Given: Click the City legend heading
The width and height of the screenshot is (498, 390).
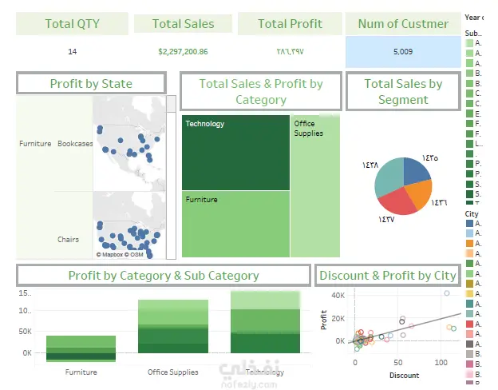Looking at the screenshot, I should click(472, 213).
